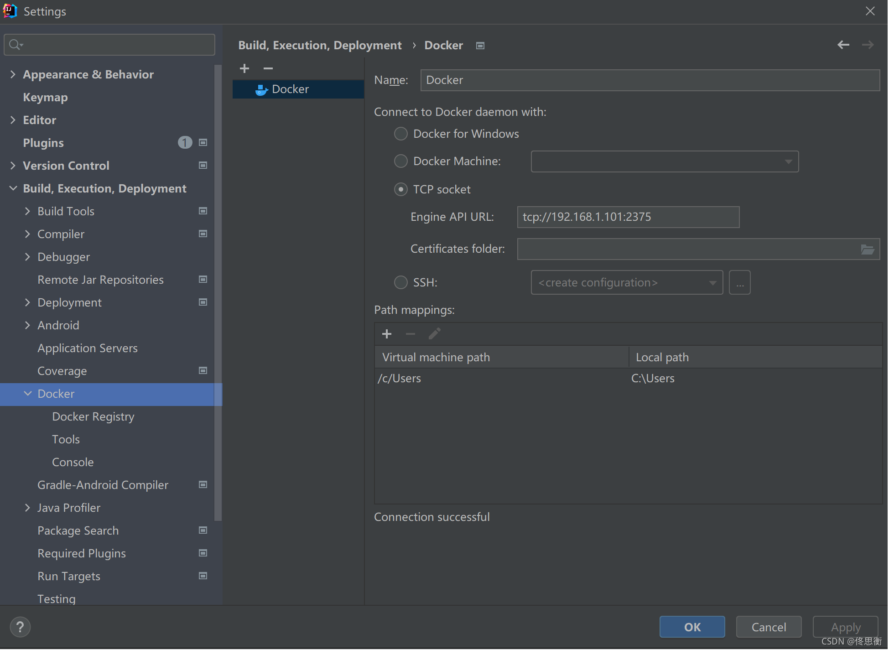Open Docker Registry settings
This screenshot has height=650, width=889.
coord(93,417)
